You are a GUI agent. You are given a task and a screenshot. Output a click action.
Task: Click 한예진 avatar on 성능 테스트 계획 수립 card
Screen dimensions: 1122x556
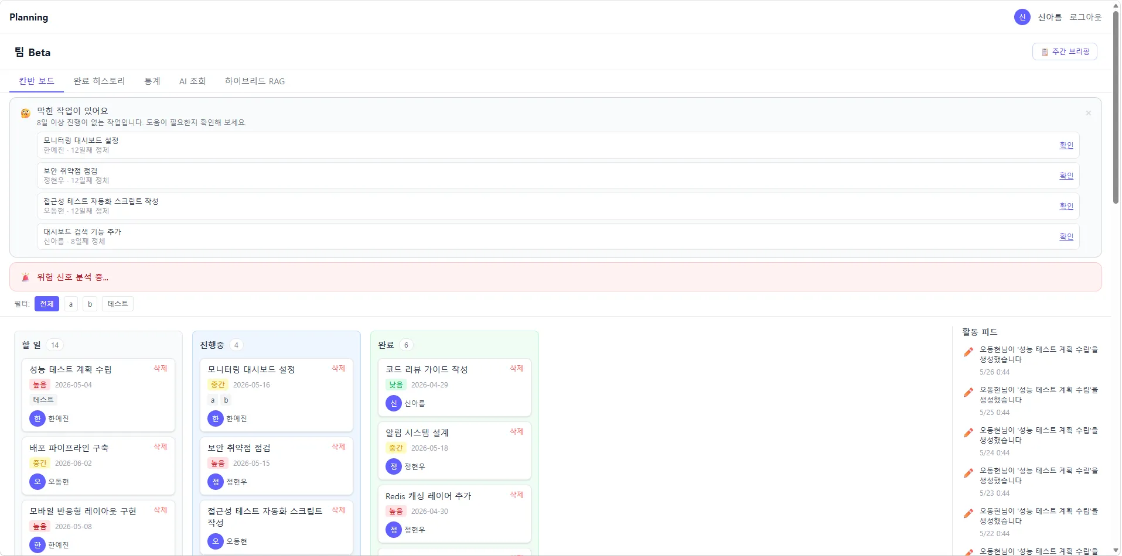click(x=37, y=418)
